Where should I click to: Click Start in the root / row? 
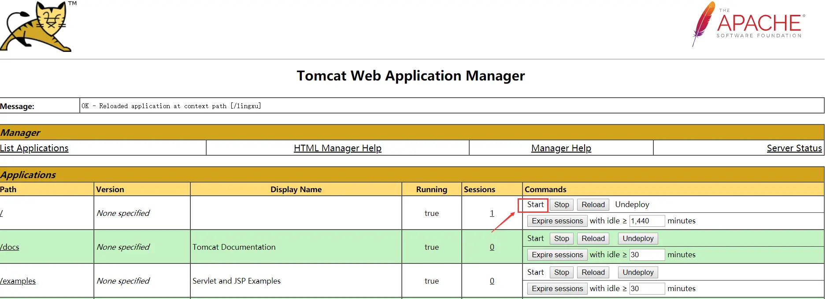535,204
